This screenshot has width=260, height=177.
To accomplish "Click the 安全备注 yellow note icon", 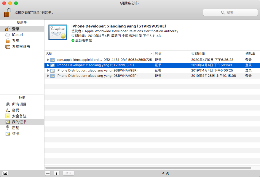I will (8, 116).
